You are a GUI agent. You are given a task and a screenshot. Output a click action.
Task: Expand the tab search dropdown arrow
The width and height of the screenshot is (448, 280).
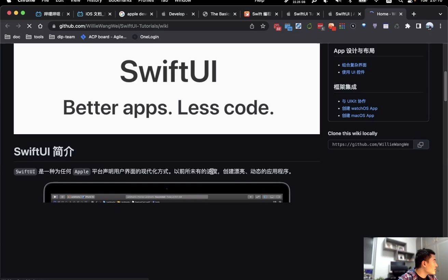point(440,14)
